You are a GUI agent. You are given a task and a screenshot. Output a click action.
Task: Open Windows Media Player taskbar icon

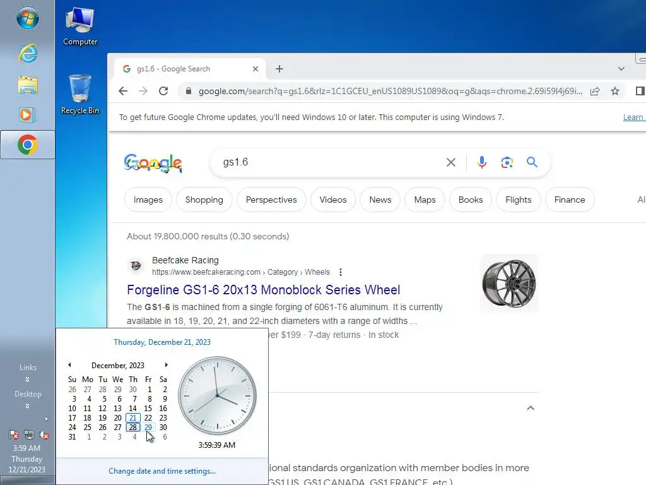pos(27,115)
